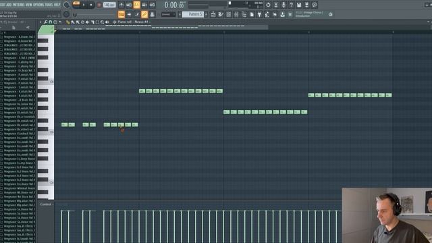Open the piano roll menu arrow
Viewport: 432px width, 243px height.
[40, 22]
